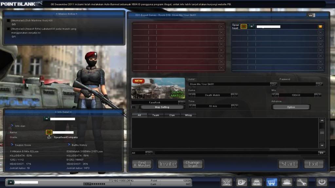Click chat scrollbar down arrow
335x188 pixels.
click(x=322, y=145)
